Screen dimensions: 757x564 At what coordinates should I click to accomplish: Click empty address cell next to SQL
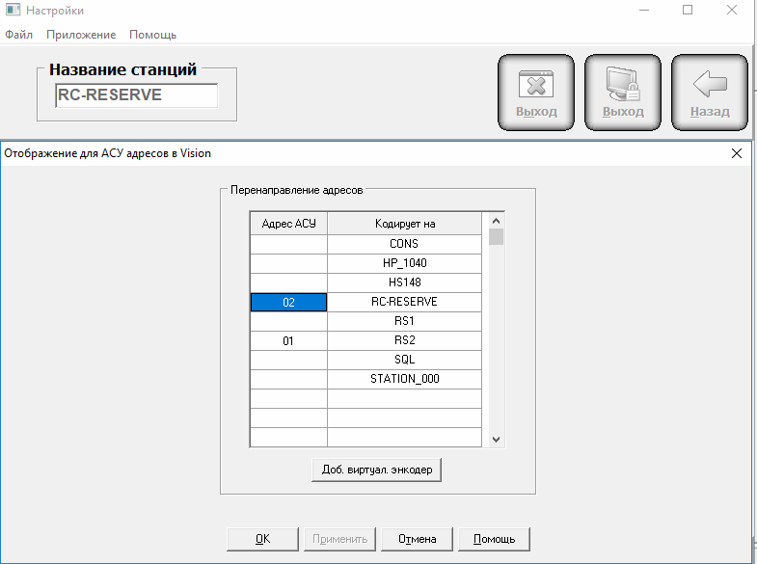pyautogui.click(x=288, y=360)
